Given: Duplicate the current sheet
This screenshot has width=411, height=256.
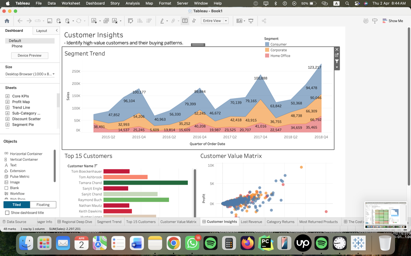Looking at the screenshot, I should tap(106, 21).
